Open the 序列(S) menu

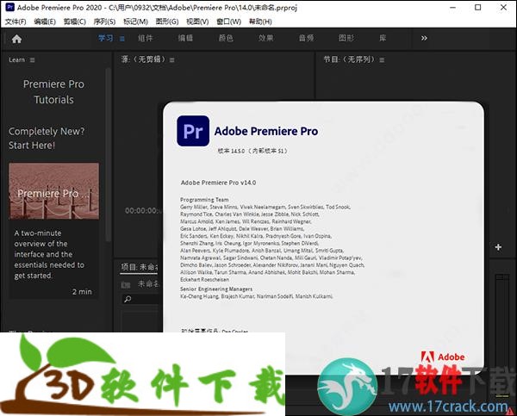104,22
